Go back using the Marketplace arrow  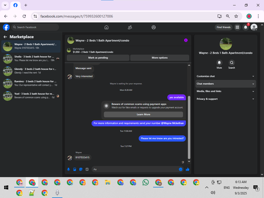point(5,37)
